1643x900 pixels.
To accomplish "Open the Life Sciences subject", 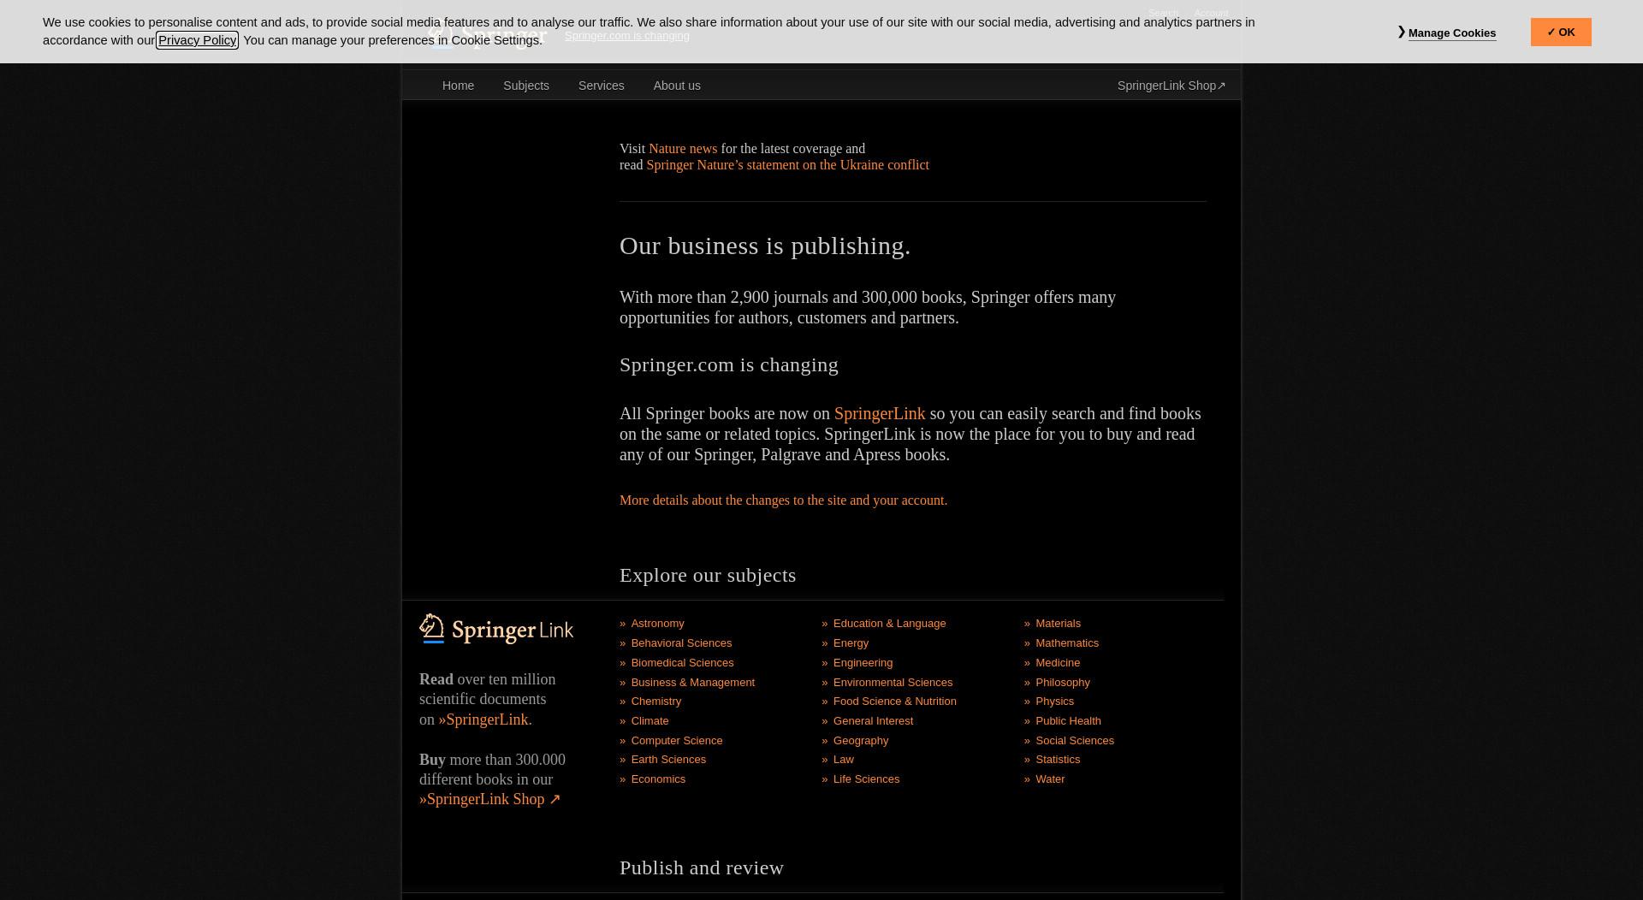I will pyautogui.click(x=866, y=779).
